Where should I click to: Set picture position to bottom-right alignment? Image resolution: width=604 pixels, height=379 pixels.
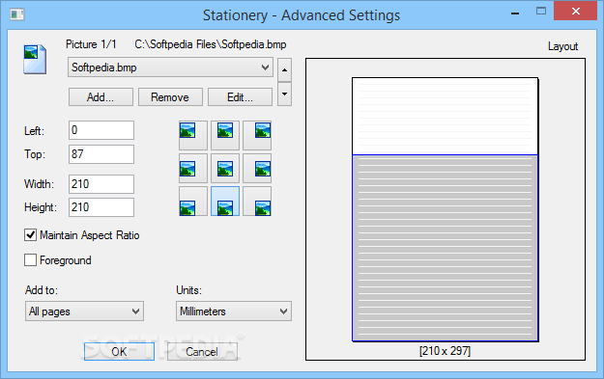pyautogui.click(x=257, y=202)
